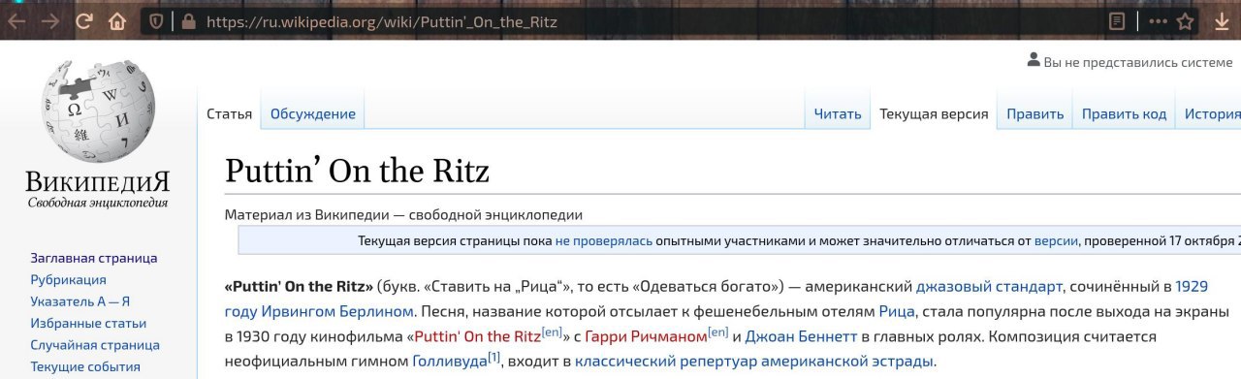Go forward with the browser forward arrow
1241x379 pixels.
click(50, 20)
